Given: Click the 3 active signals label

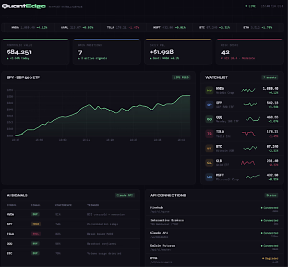Looking at the screenshot, I should [x=92, y=58].
